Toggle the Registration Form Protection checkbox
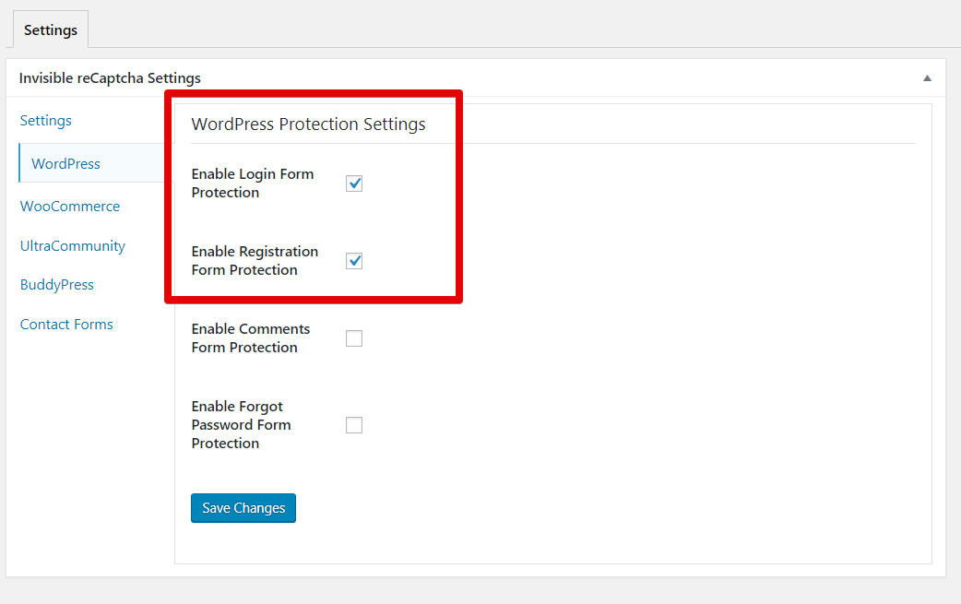This screenshot has height=604, width=961. 354,260
